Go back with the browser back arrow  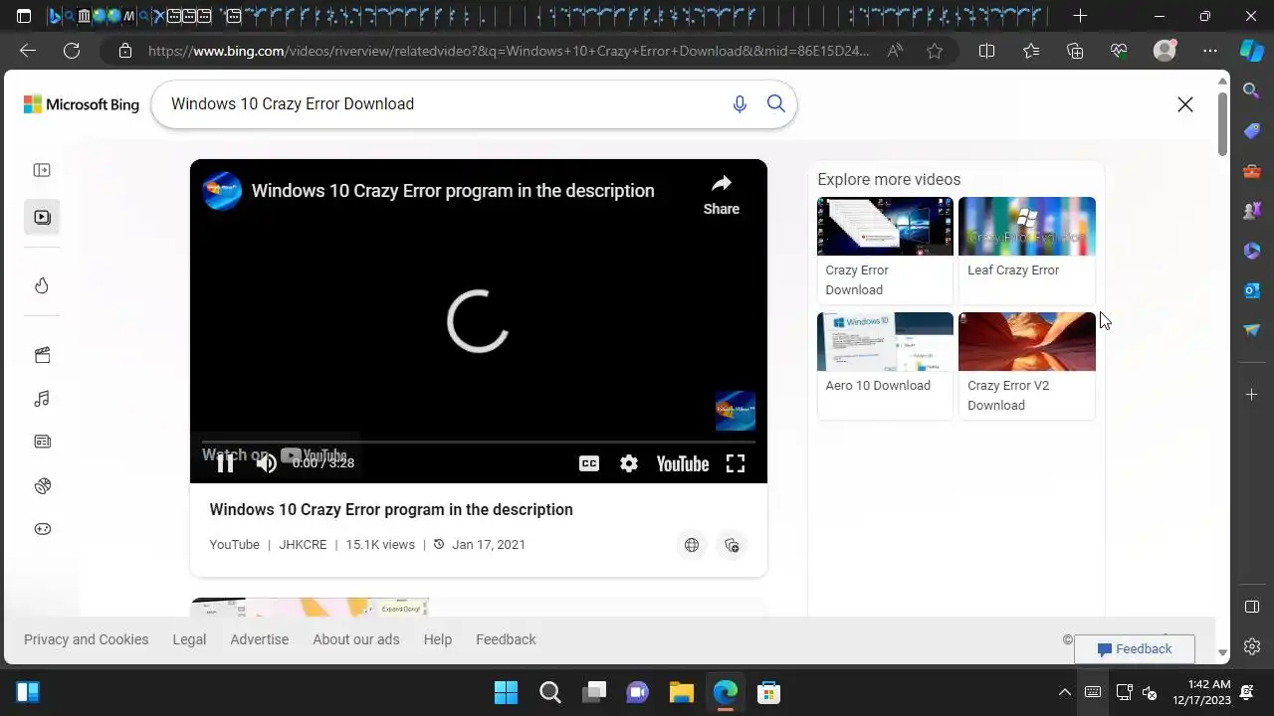tap(28, 51)
